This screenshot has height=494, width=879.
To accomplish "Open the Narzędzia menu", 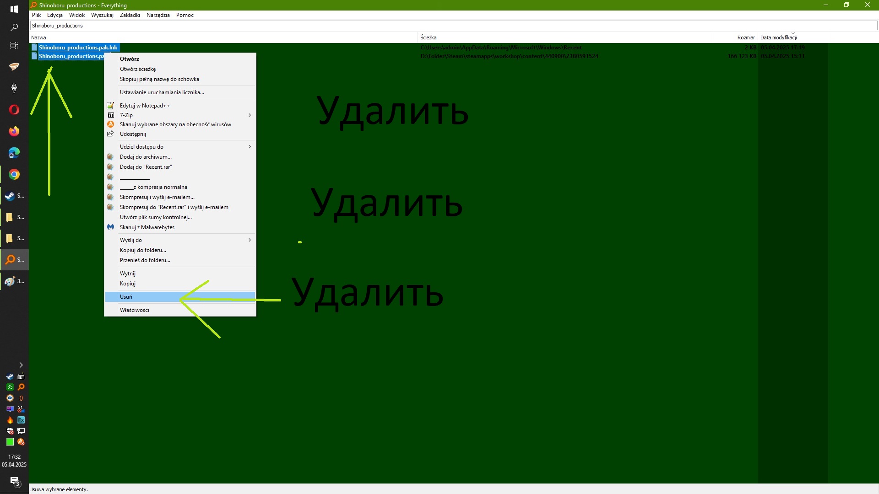I will [x=158, y=15].
